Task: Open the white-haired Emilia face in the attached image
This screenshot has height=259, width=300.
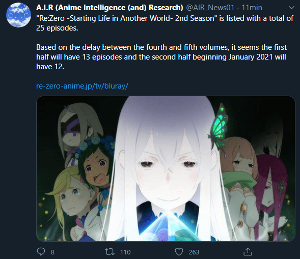Action: click(168, 168)
